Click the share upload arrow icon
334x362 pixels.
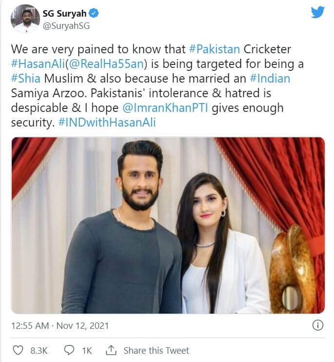[x=111, y=350]
